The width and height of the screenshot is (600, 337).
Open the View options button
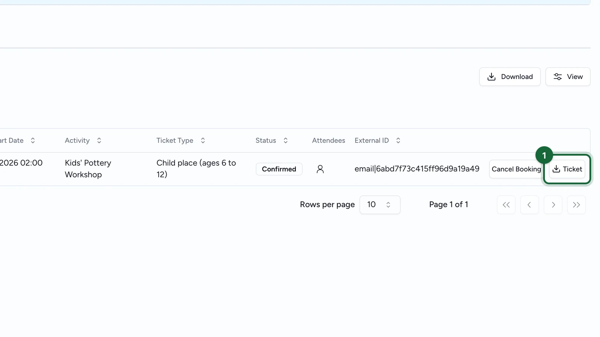pos(568,77)
